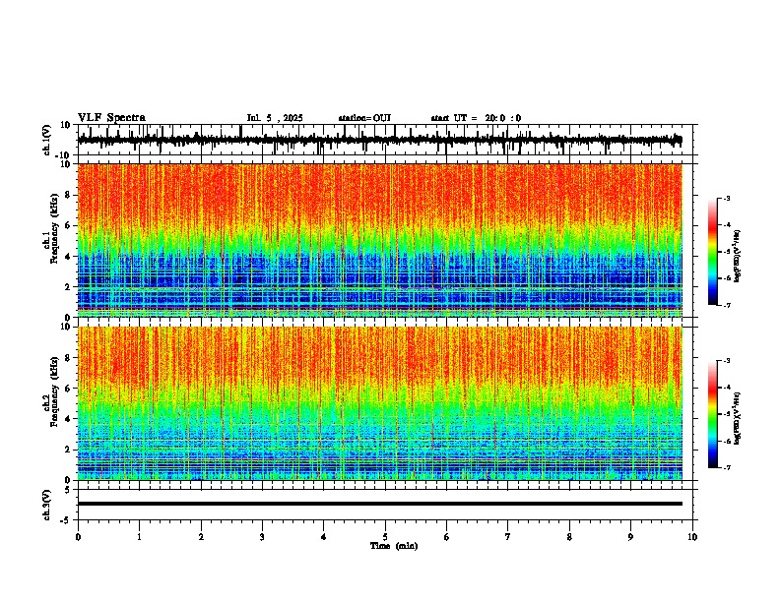Select the date label 'Jul 5, 2025'
This screenshot has height=602, width=780.
[x=275, y=118]
